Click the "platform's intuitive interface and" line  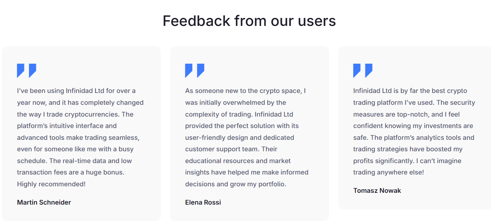click(x=67, y=126)
